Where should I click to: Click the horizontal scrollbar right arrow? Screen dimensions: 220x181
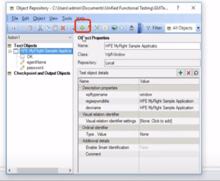pyautogui.click(x=69, y=170)
